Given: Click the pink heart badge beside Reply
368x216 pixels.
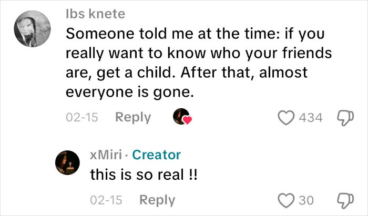Looking at the screenshot, I should pyautogui.click(x=187, y=120).
